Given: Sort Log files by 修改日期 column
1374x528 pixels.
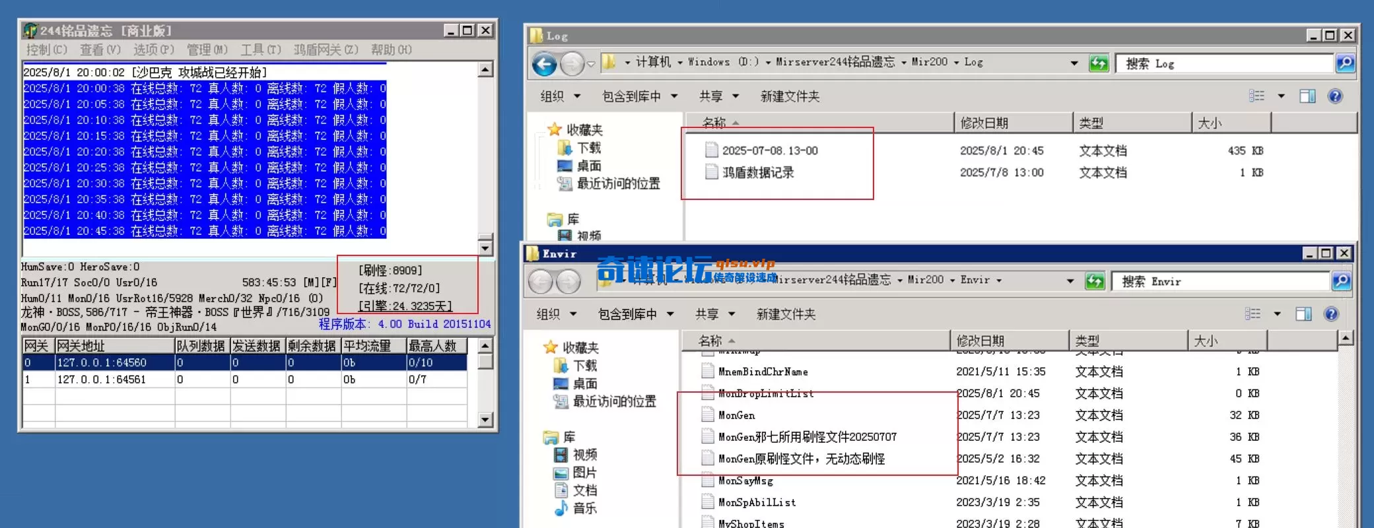Looking at the screenshot, I should (1013, 123).
